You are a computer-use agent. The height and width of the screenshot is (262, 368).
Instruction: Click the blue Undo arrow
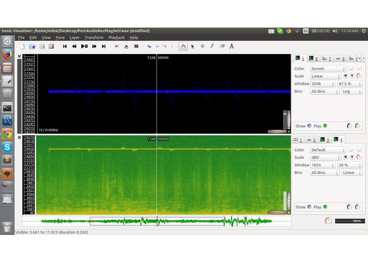pyautogui.click(x=149, y=46)
